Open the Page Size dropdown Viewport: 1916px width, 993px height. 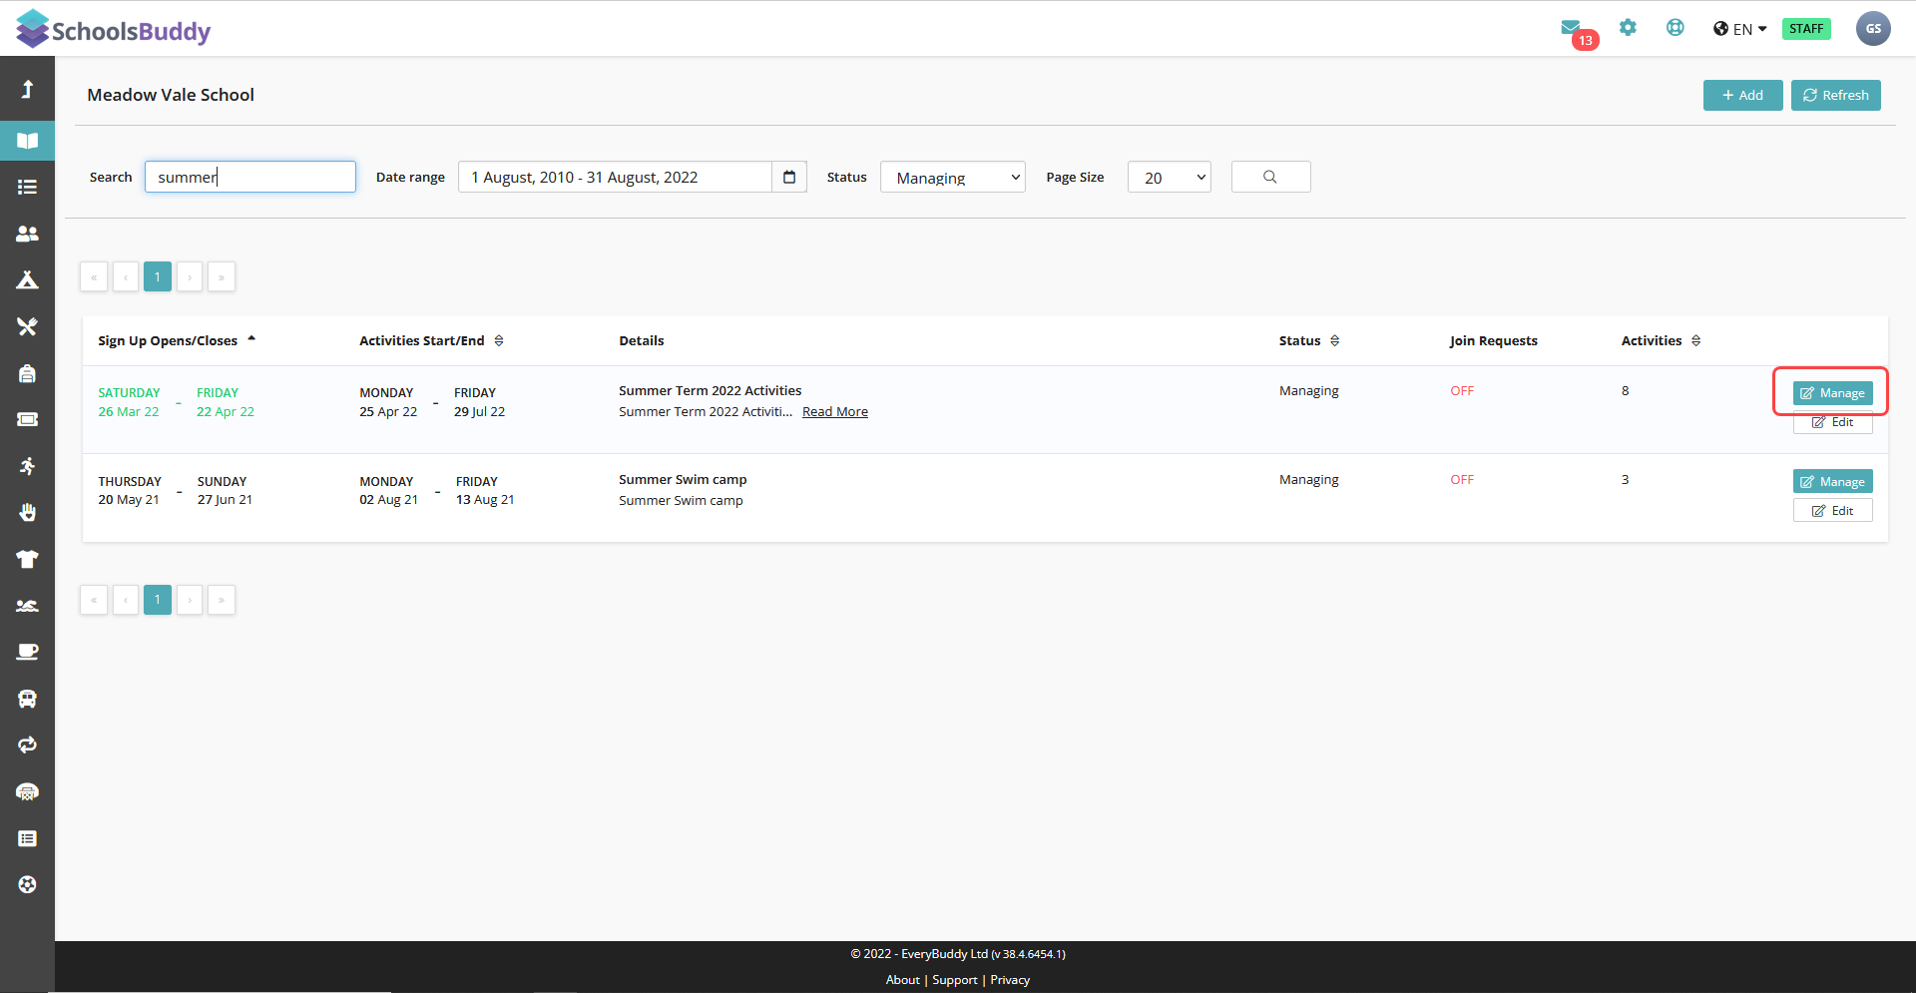[1170, 177]
